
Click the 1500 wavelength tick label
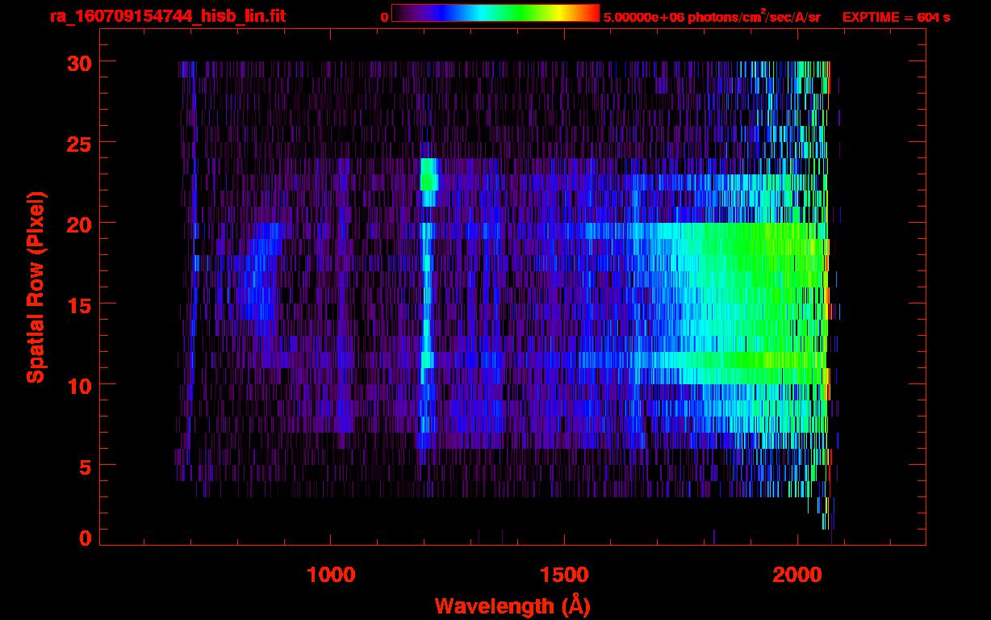click(564, 575)
